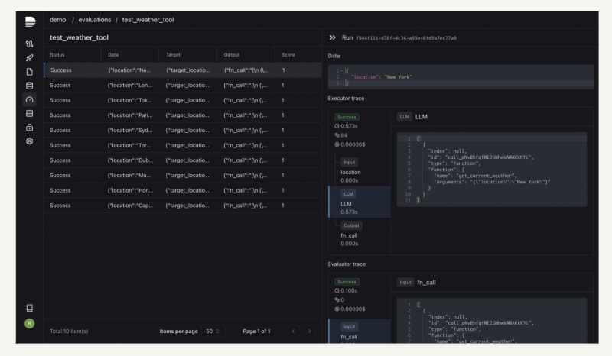Select the gauge evaluations icon

pos(30,99)
